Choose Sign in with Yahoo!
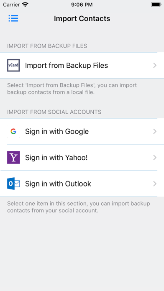Screen dimensions: 164x291 pos(82,158)
